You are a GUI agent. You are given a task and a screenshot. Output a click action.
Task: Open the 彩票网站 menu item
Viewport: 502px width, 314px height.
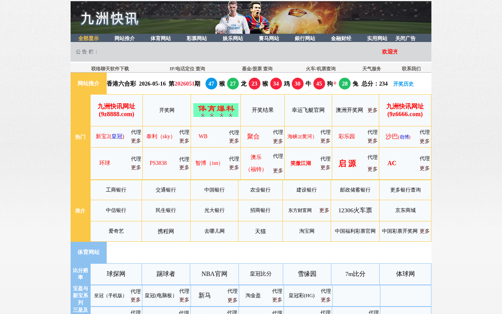(x=197, y=38)
